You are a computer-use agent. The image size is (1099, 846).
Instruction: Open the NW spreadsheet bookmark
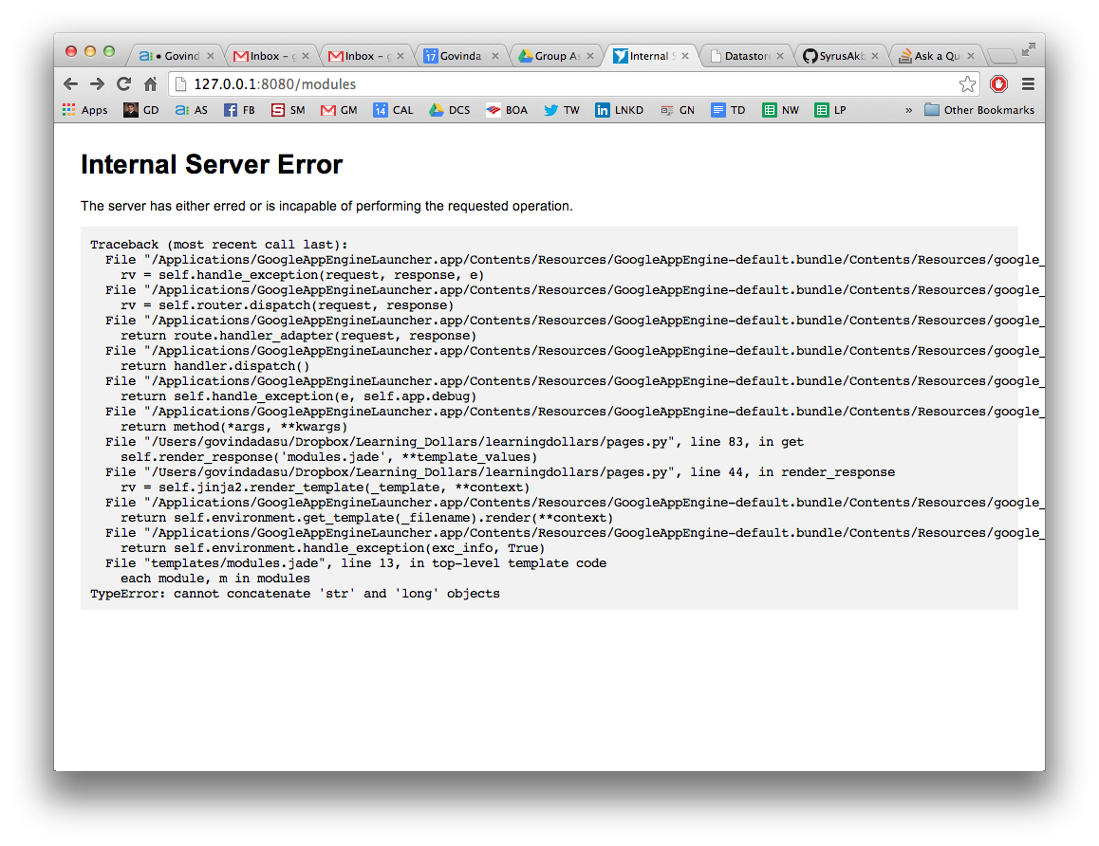[x=781, y=110]
